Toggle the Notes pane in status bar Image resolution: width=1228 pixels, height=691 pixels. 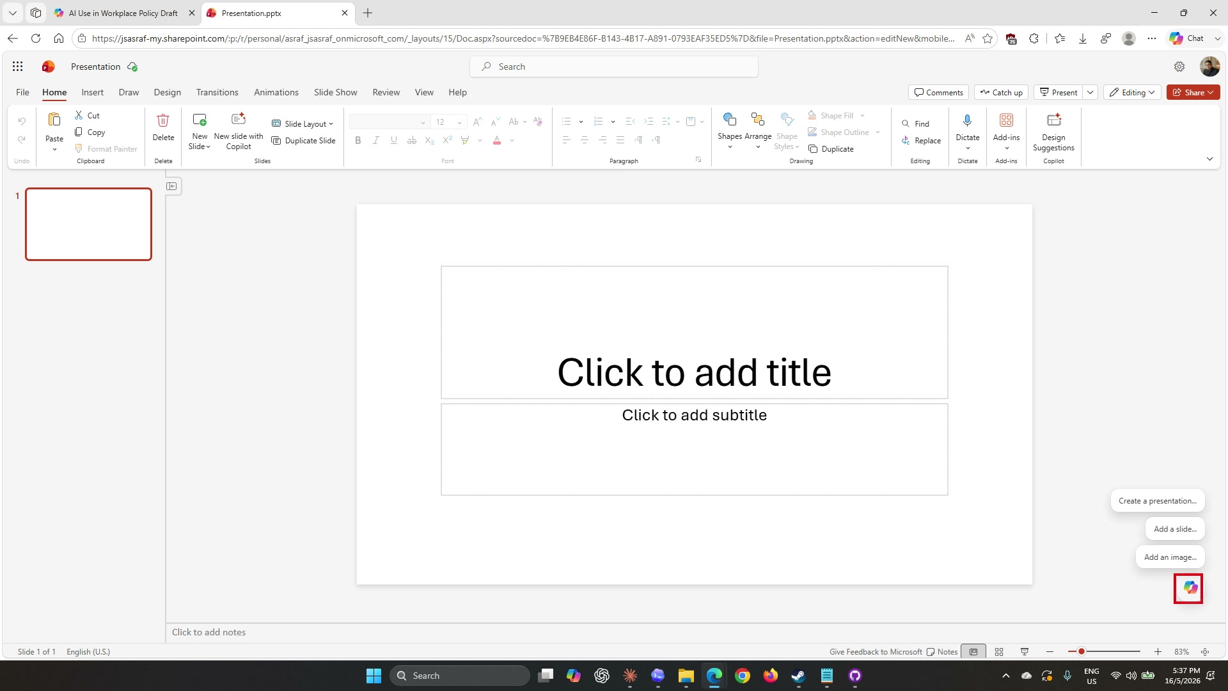pos(942,652)
